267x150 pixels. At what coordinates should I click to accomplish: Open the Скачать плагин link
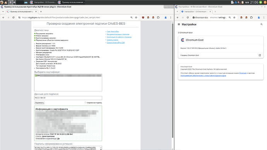coord(112,40)
